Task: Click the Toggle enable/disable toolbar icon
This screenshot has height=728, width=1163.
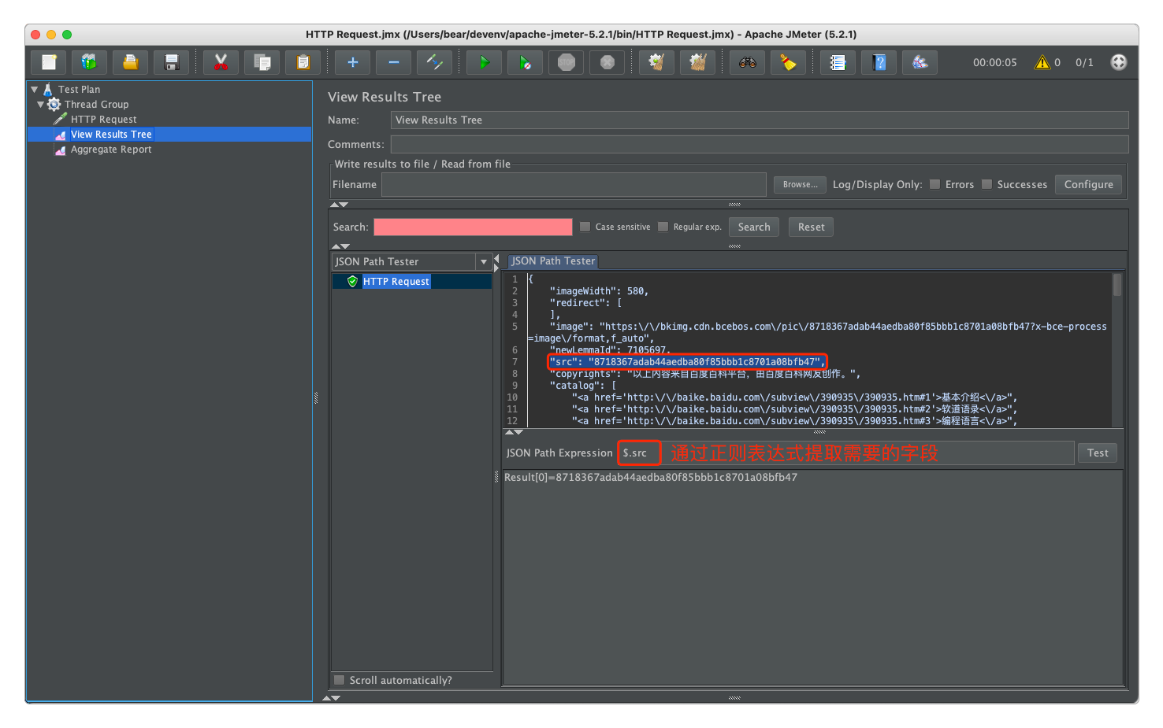Action: click(435, 62)
